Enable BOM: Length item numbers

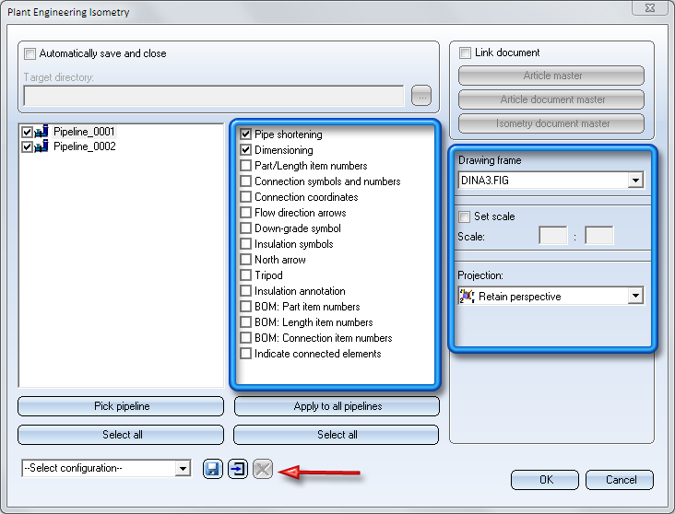(x=246, y=322)
